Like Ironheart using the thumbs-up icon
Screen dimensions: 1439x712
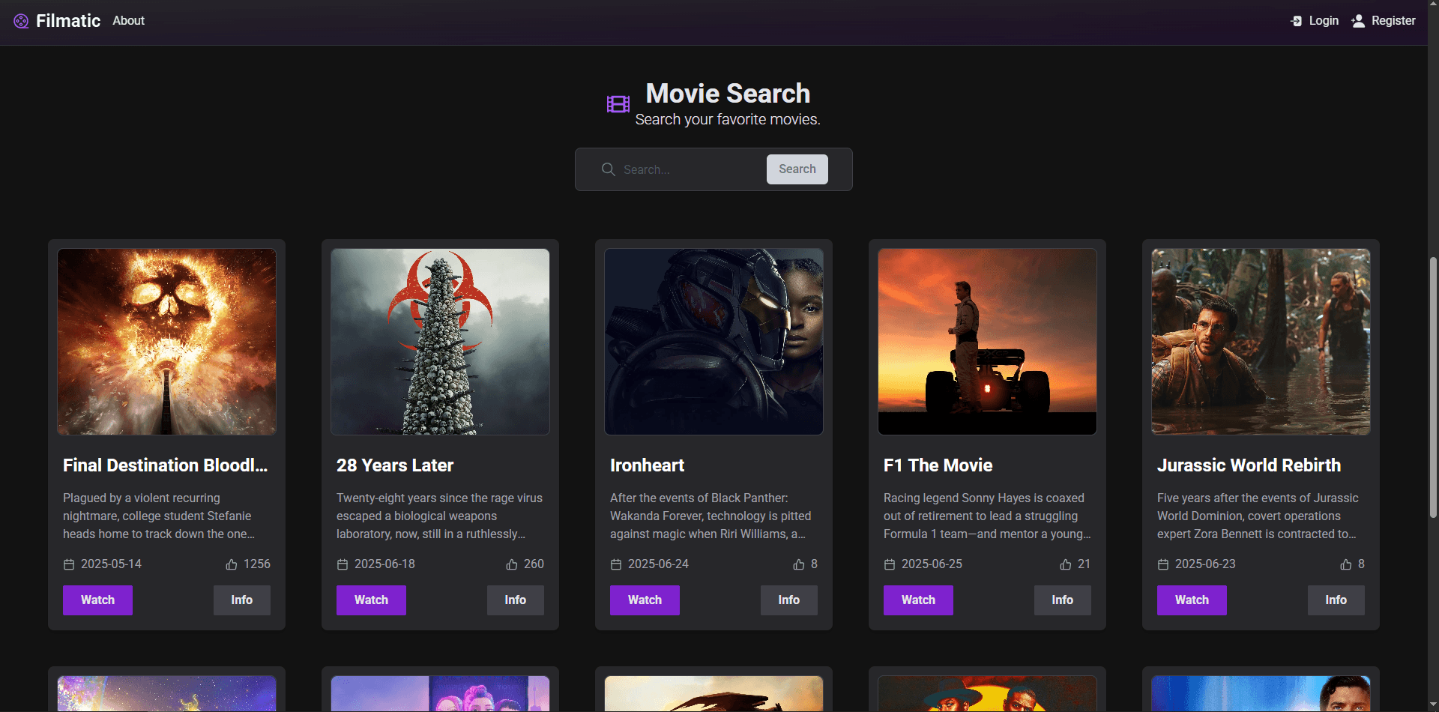pyautogui.click(x=799, y=564)
